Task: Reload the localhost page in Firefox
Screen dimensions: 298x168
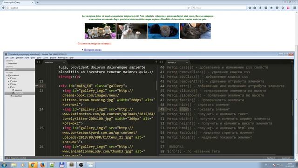Action: tap(188, 8)
